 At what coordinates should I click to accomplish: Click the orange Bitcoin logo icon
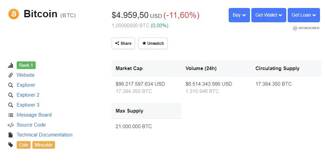[x=14, y=14]
